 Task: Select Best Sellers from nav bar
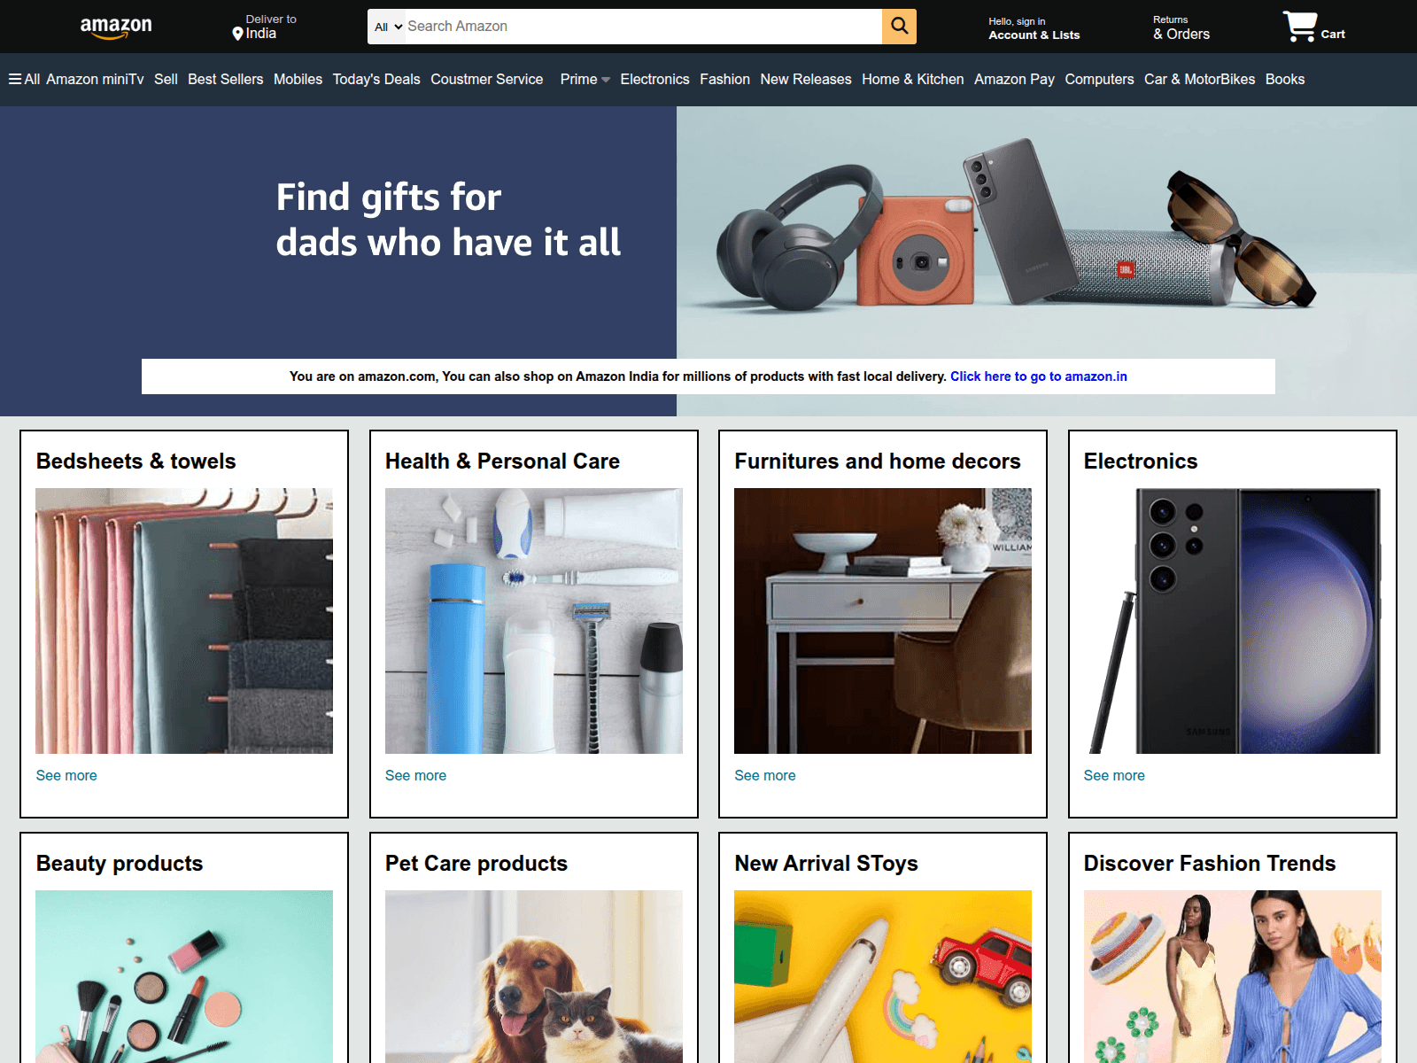point(225,79)
